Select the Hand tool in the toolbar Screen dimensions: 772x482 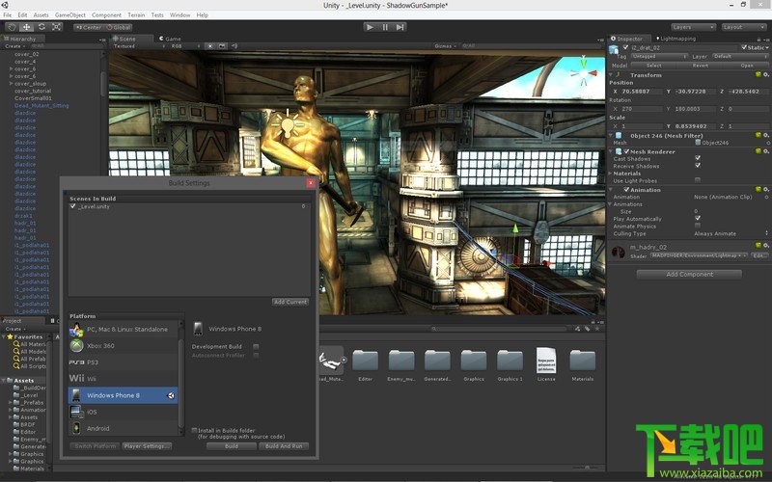coord(10,27)
